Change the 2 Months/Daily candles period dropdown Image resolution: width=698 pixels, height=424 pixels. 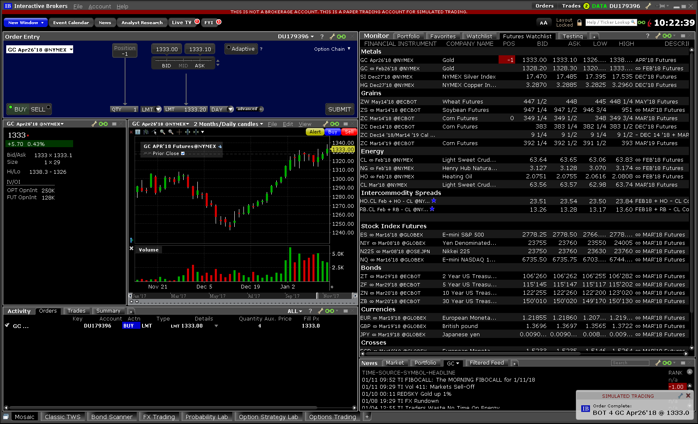pyautogui.click(x=228, y=124)
